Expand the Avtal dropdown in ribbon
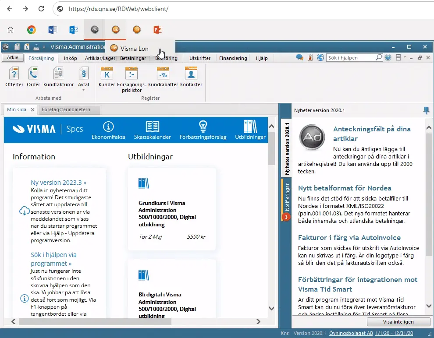Viewport: 434px width, 338px height. (83, 90)
